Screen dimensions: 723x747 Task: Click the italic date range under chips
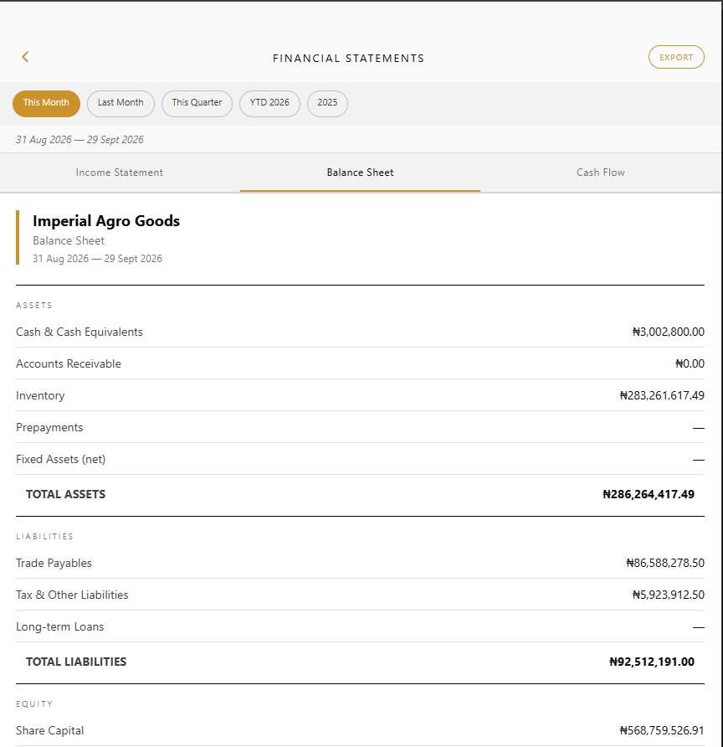[79, 140]
